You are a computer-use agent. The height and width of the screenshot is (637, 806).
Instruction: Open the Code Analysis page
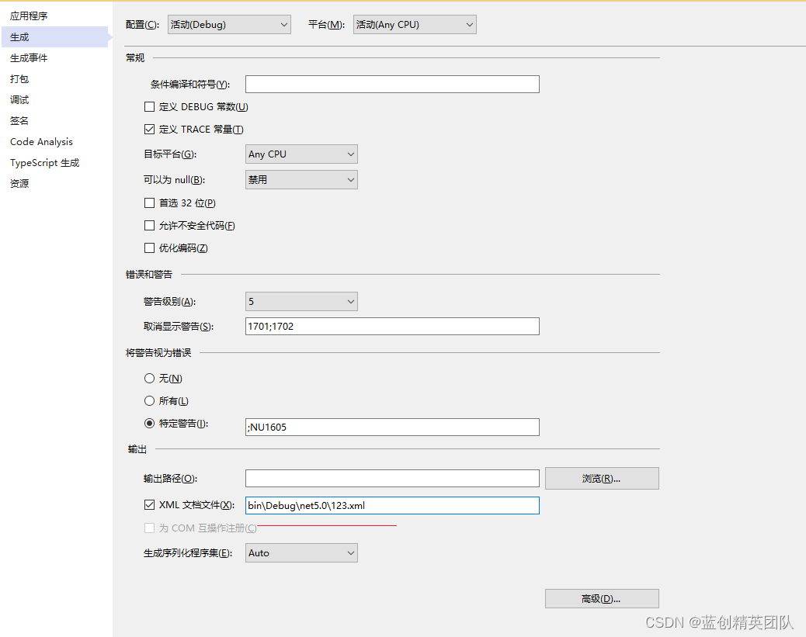coord(42,142)
